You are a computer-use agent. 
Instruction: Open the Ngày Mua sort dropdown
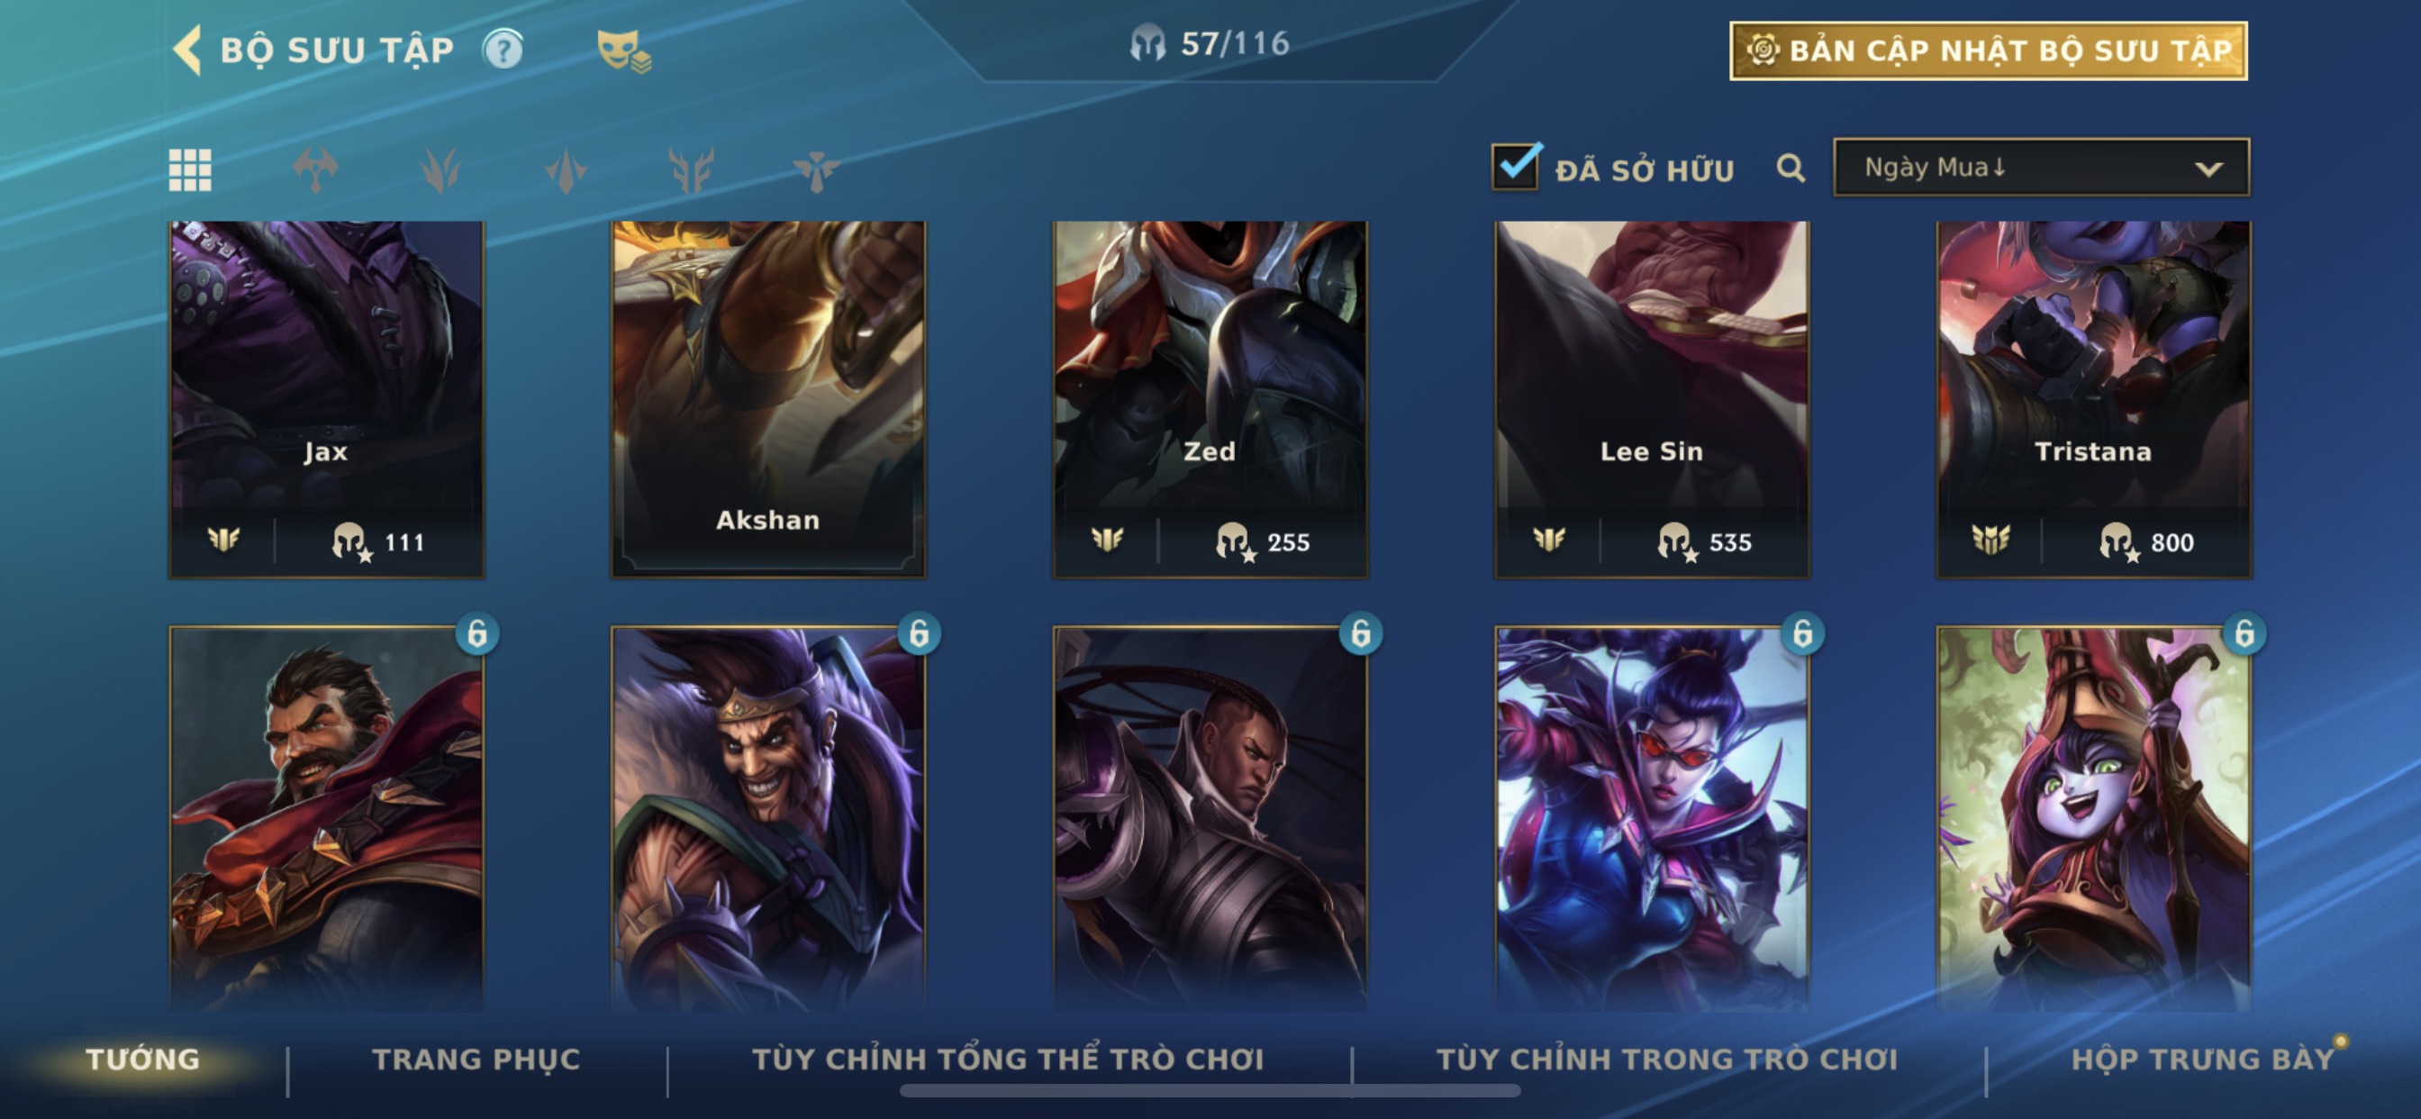click(x=2040, y=168)
